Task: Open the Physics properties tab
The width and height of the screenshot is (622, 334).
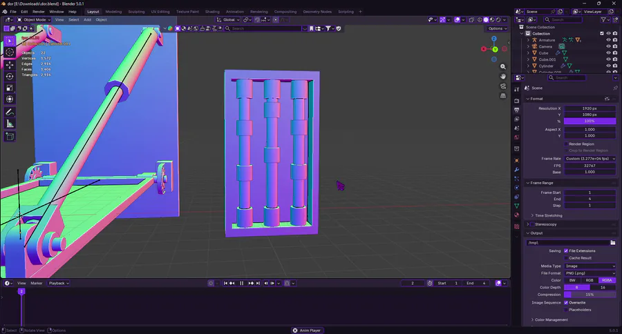Action: tap(517, 188)
